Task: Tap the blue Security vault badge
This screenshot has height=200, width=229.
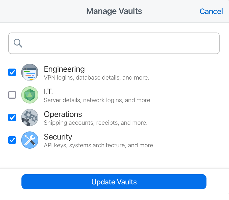Action: [29, 140]
